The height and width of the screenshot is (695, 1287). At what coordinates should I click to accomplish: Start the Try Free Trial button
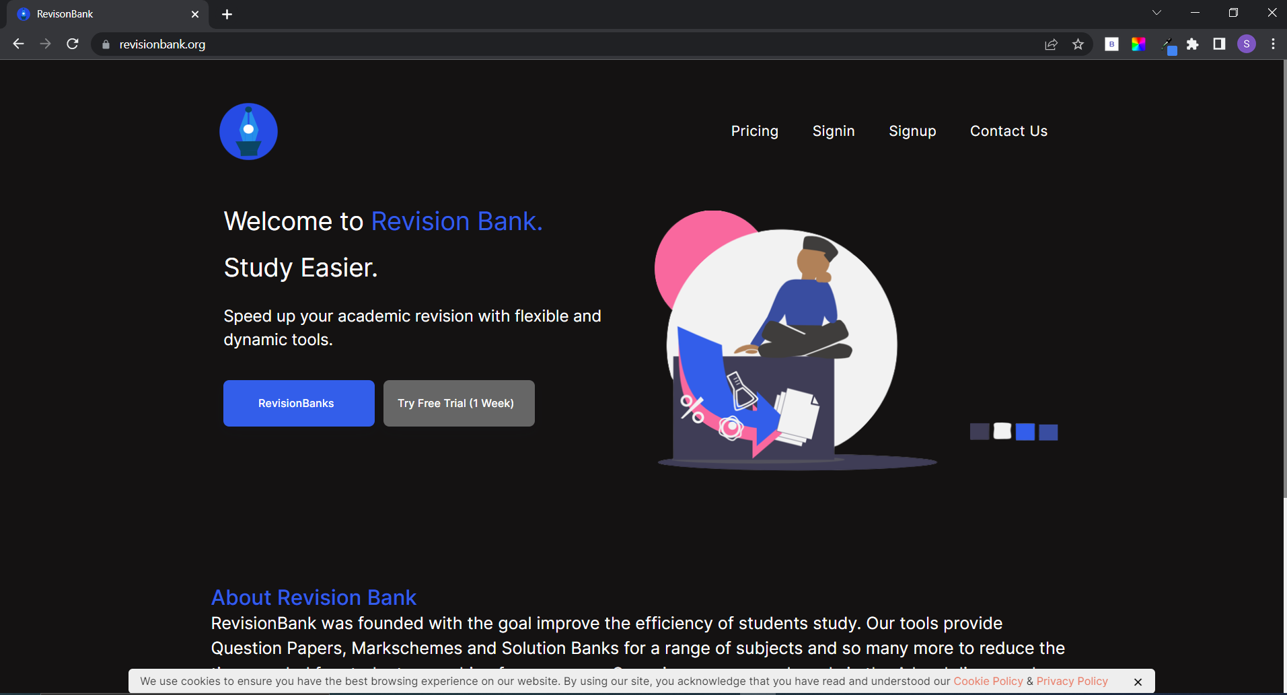tap(459, 403)
